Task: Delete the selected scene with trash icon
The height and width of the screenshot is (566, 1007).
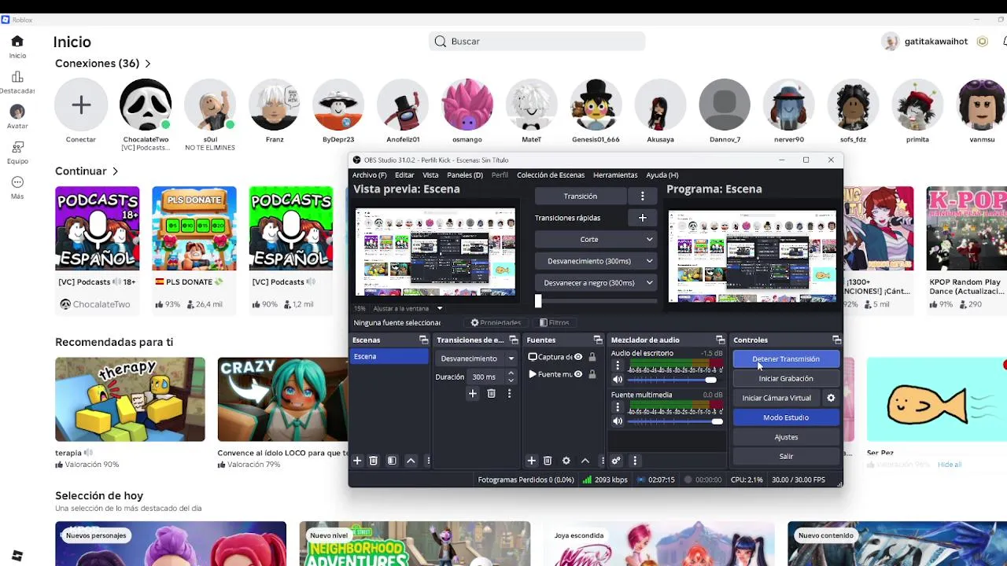Action: (374, 461)
